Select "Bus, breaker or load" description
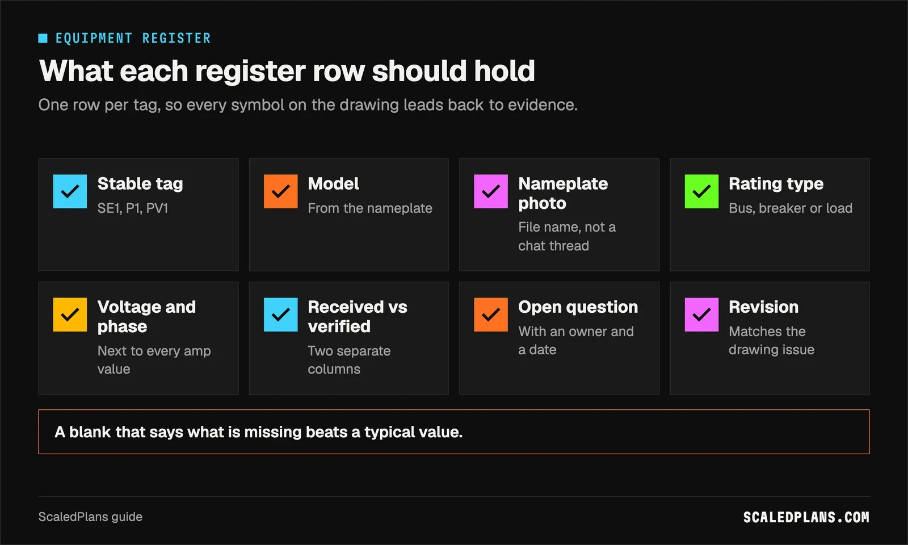 tap(791, 208)
